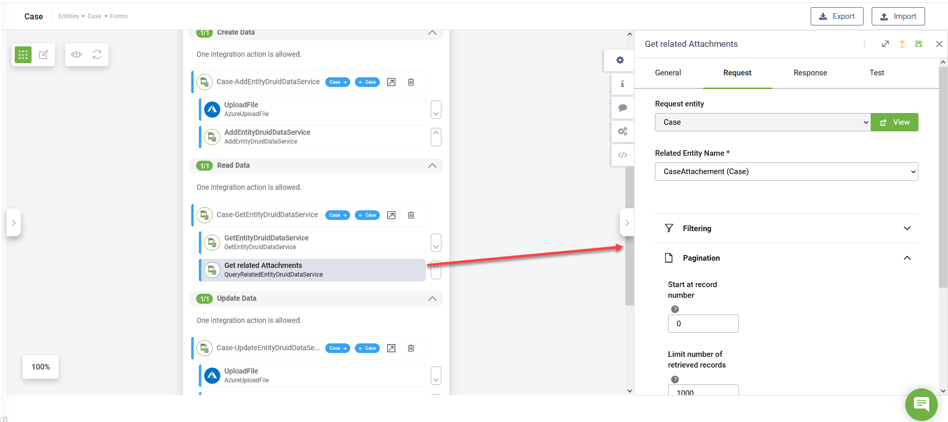Open the Related Entity Name dropdown
This screenshot has height=422, width=948.
pos(787,172)
